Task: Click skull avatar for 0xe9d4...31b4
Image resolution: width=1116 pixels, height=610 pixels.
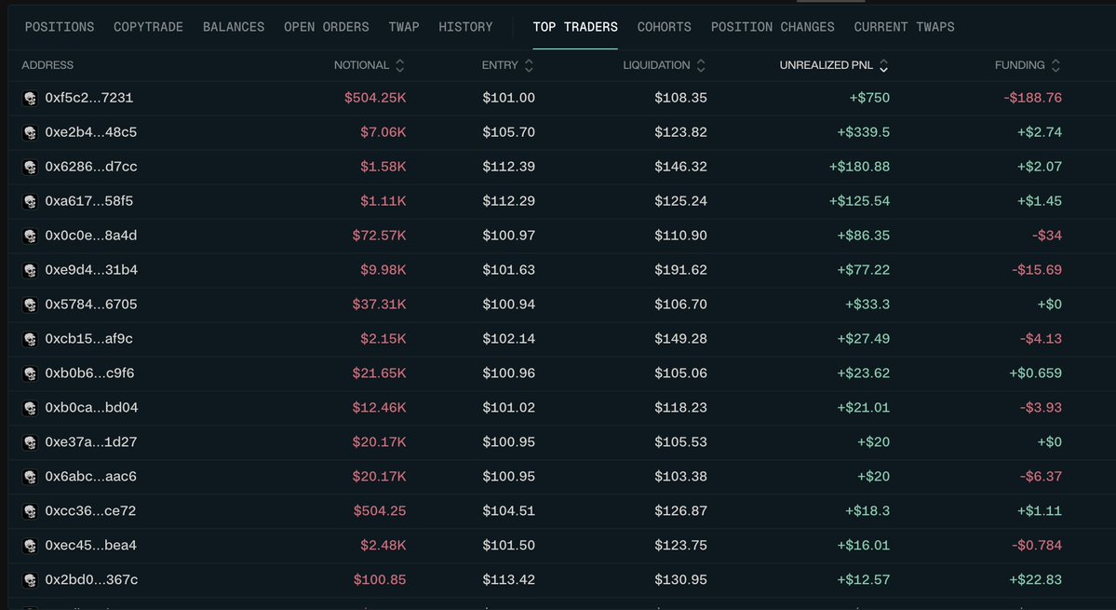Action: pyautogui.click(x=30, y=270)
